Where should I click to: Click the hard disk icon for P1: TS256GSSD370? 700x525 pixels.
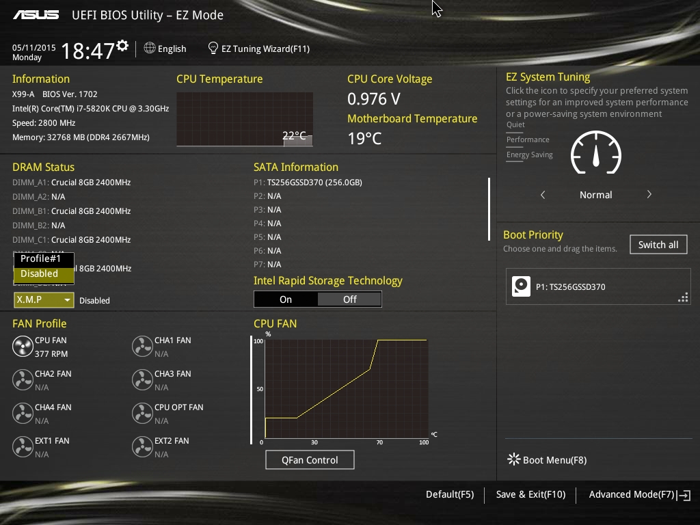coord(521,286)
